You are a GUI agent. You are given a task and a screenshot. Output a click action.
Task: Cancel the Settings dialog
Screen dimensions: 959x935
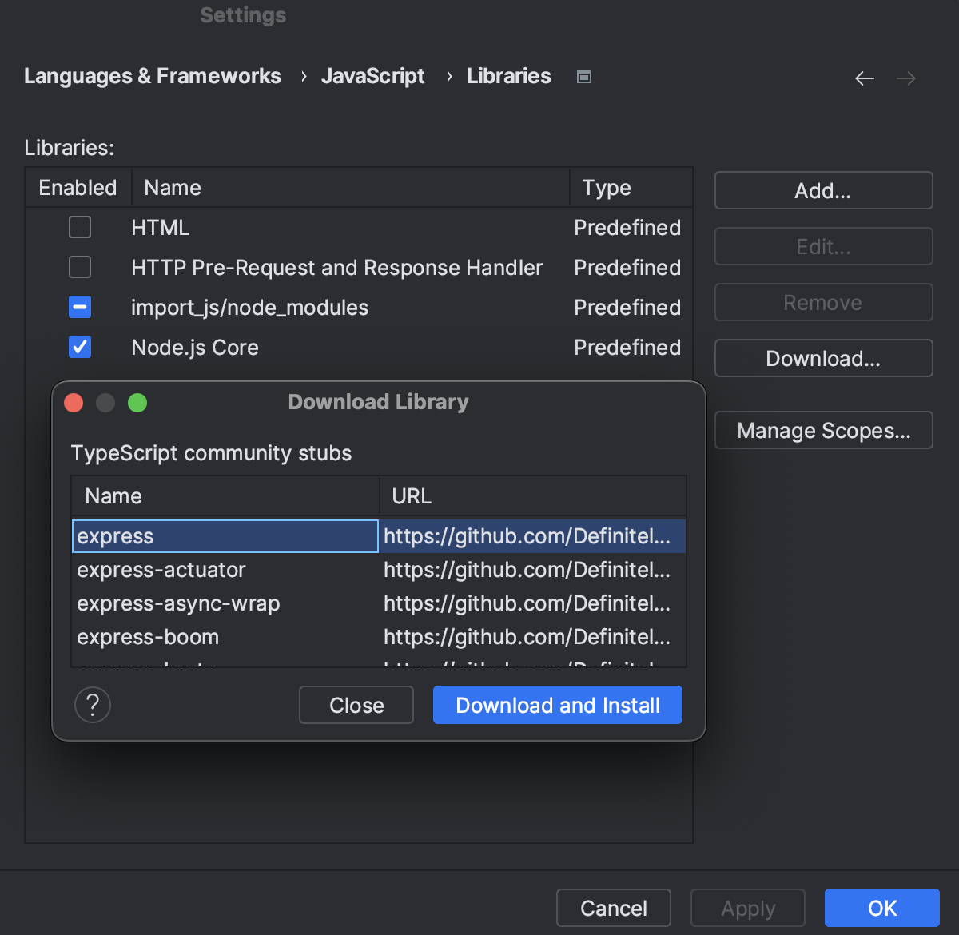click(x=613, y=908)
